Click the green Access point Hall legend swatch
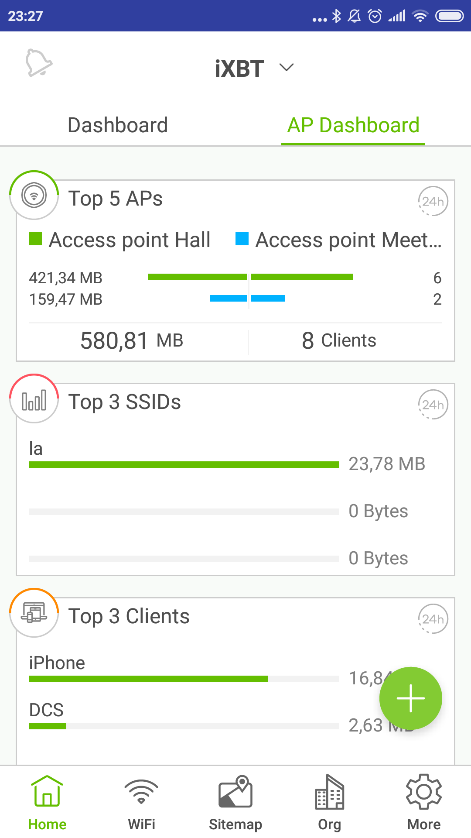 [35, 239]
